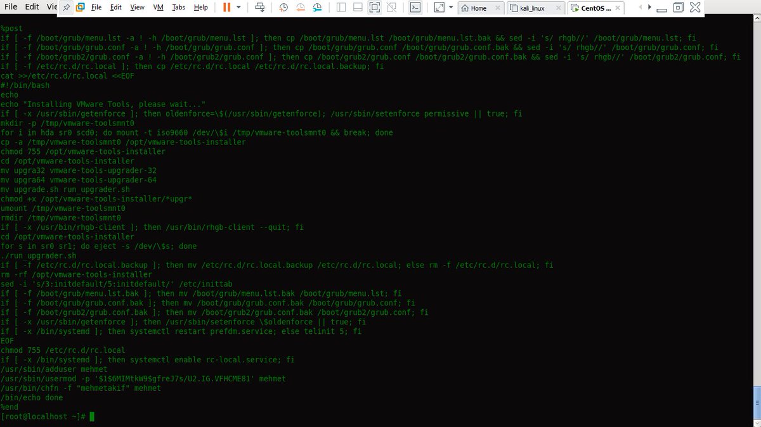
Task: Send Ctrl+Alt+Del to the guest
Action: [x=260, y=8]
